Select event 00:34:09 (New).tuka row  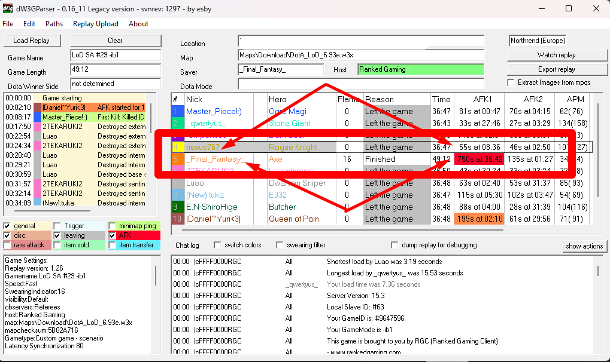[75, 203]
